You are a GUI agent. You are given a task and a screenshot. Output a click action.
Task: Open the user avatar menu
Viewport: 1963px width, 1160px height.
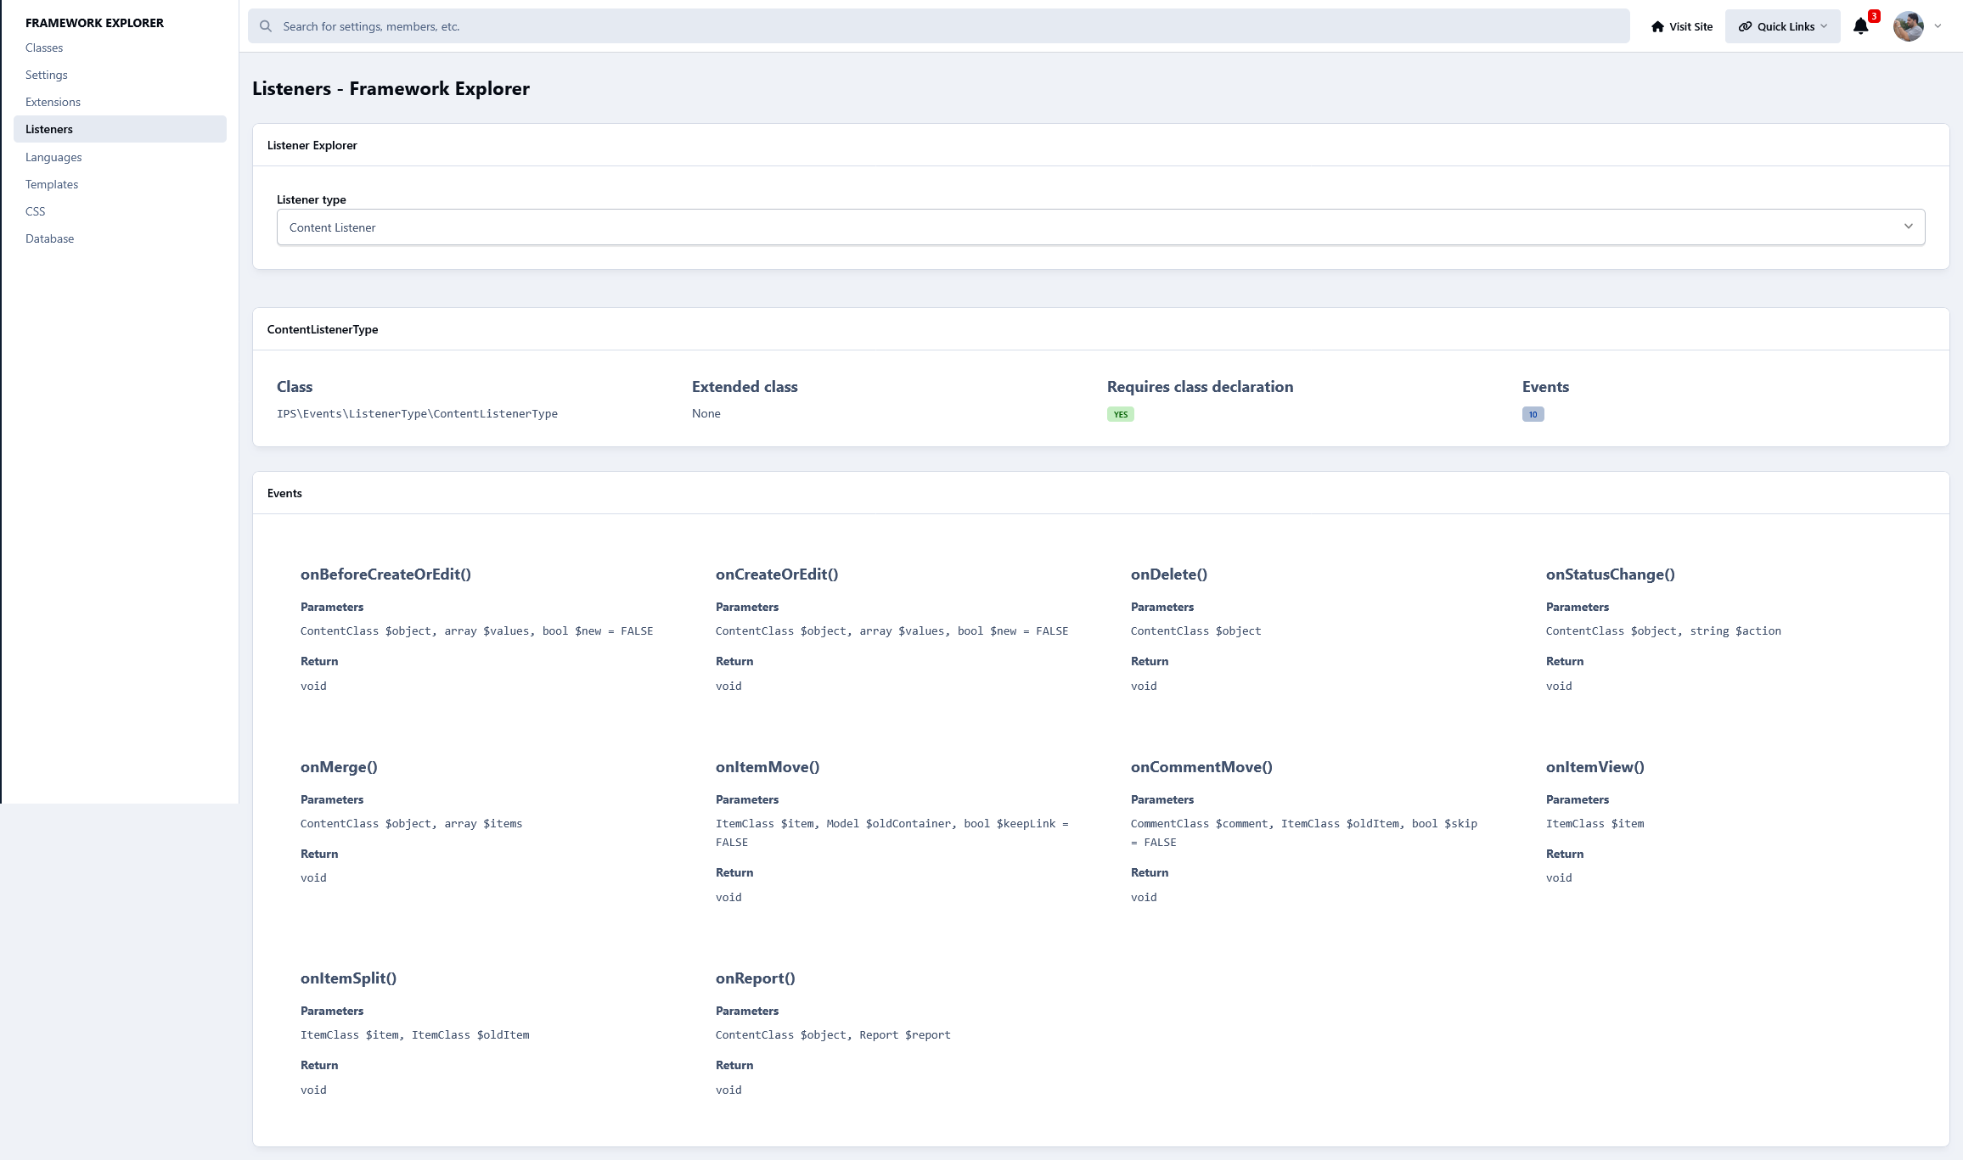(x=1909, y=26)
